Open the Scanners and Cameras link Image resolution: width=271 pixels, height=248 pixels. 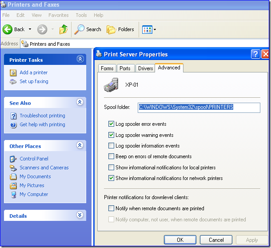pos(44,168)
